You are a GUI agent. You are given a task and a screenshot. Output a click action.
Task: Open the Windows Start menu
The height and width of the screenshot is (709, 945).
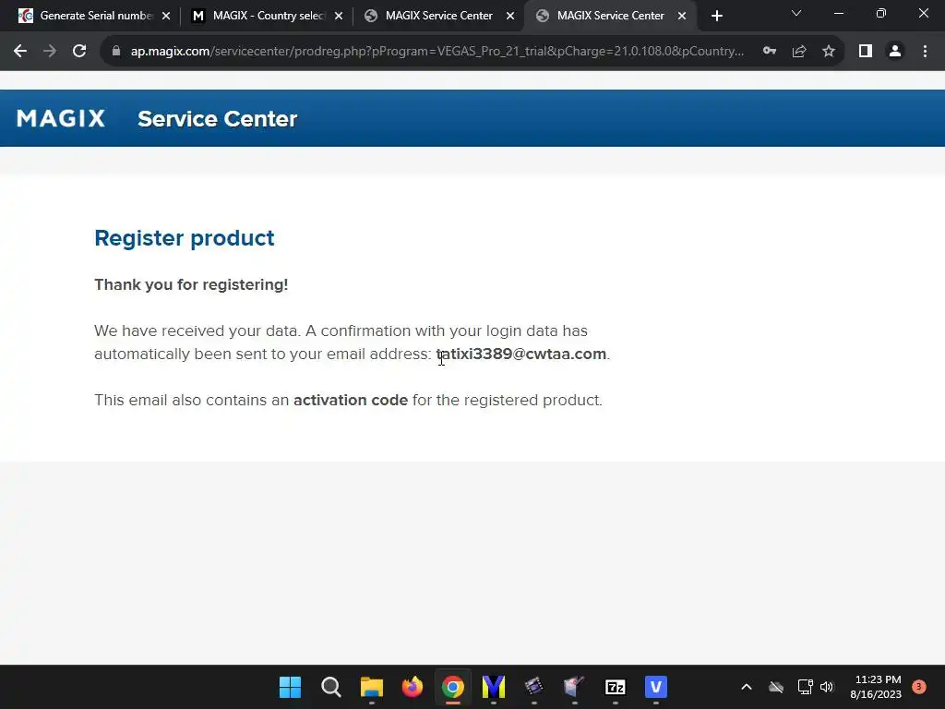[x=290, y=687]
